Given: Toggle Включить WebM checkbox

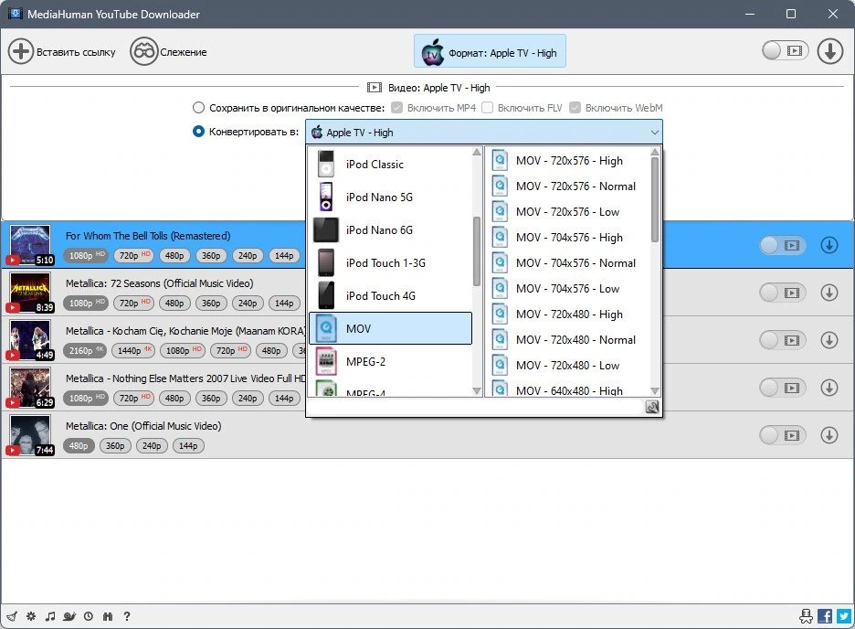Looking at the screenshot, I should pos(575,108).
